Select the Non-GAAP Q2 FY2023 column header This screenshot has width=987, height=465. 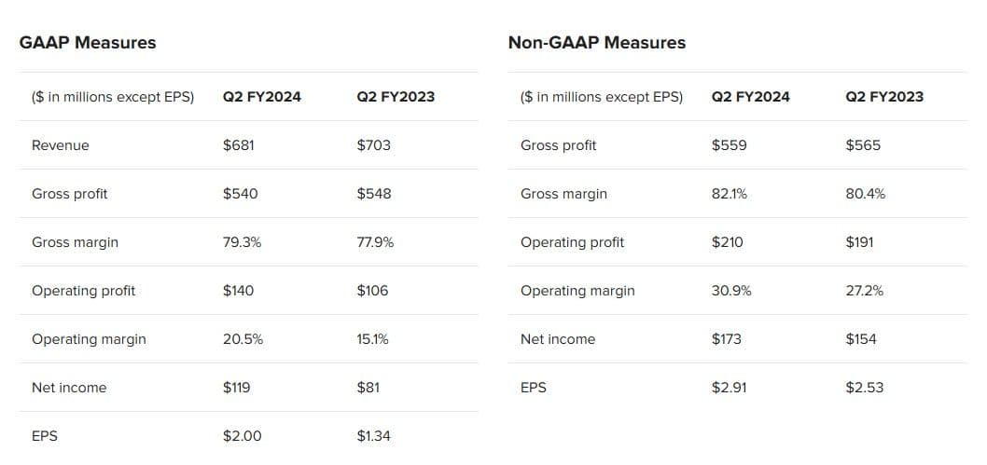[884, 97]
